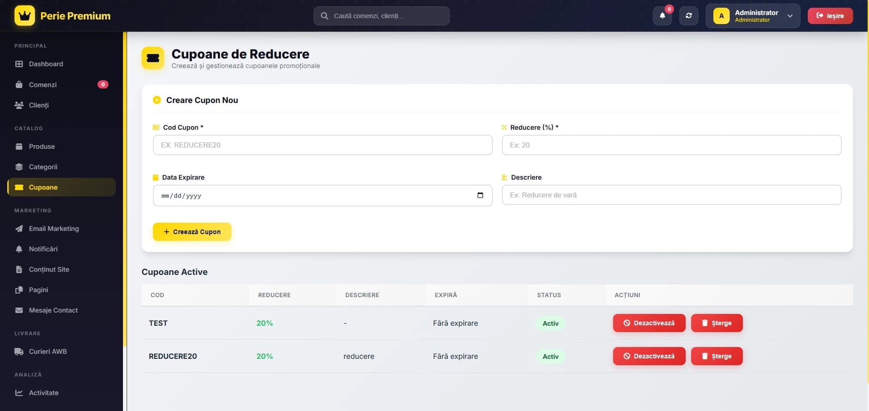Deactivate the TEST coupon
869x411 pixels.
[648, 323]
